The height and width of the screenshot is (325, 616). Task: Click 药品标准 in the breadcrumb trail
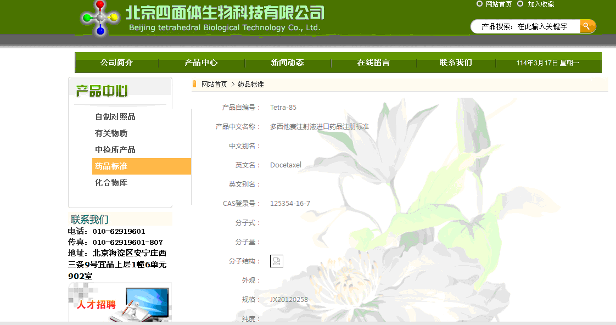pyautogui.click(x=251, y=85)
